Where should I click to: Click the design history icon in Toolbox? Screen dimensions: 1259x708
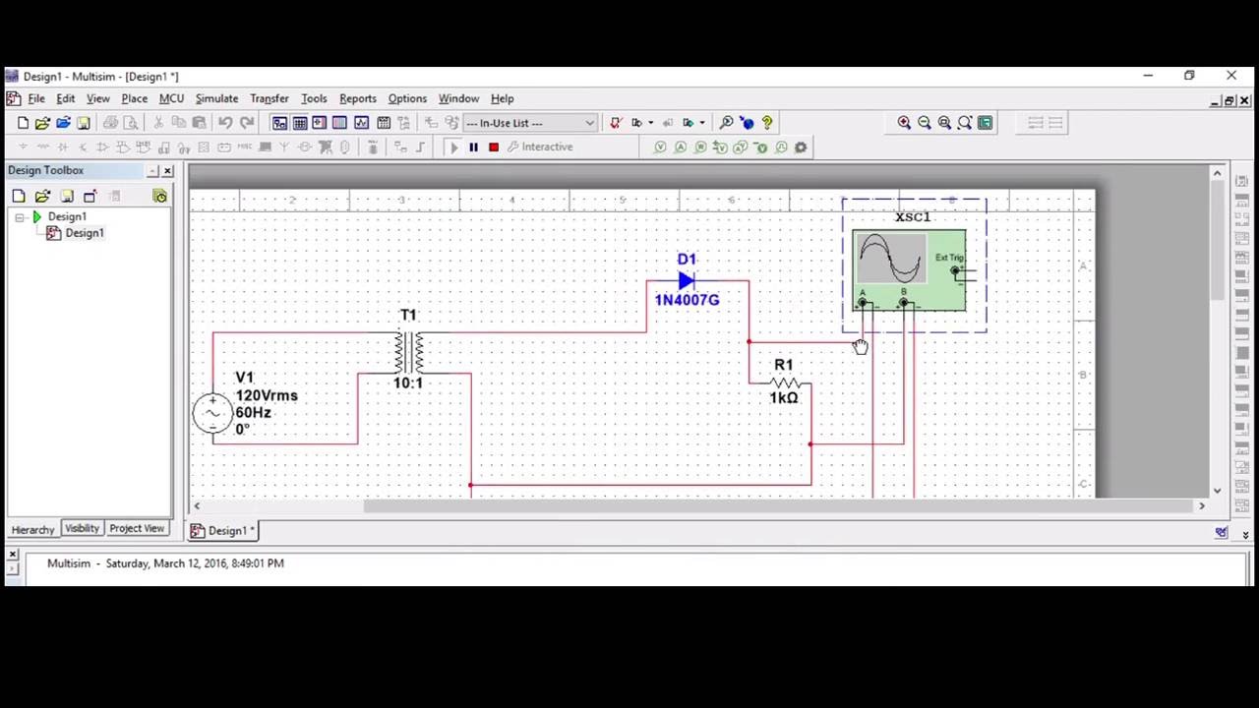click(x=159, y=197)
